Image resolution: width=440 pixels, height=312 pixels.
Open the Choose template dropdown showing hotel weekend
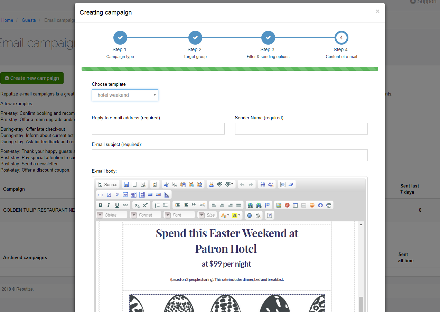125,95
